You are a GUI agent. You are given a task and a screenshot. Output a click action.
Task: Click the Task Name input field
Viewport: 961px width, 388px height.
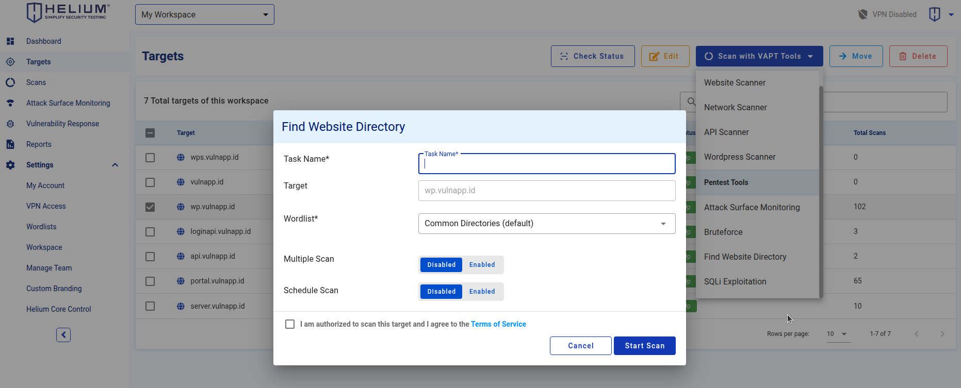(547, 164)
